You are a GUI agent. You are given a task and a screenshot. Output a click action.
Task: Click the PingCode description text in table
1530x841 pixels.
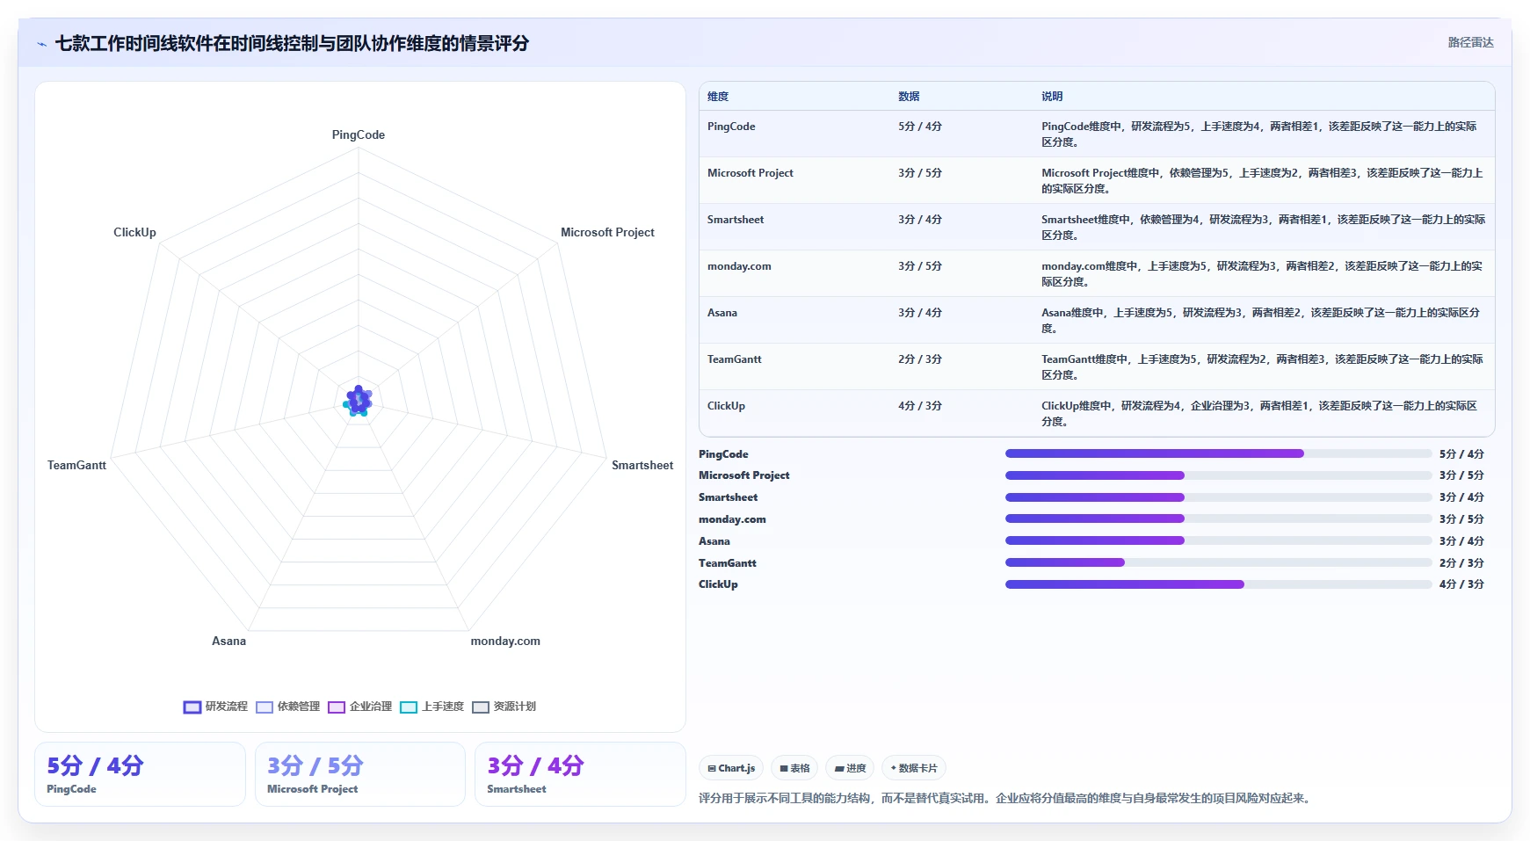coord(1259,134)
